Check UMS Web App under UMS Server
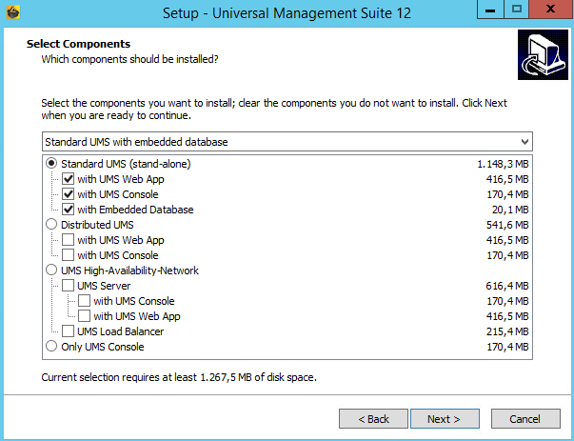The height and width of the screenshot is (441, 574). [84, 316]
